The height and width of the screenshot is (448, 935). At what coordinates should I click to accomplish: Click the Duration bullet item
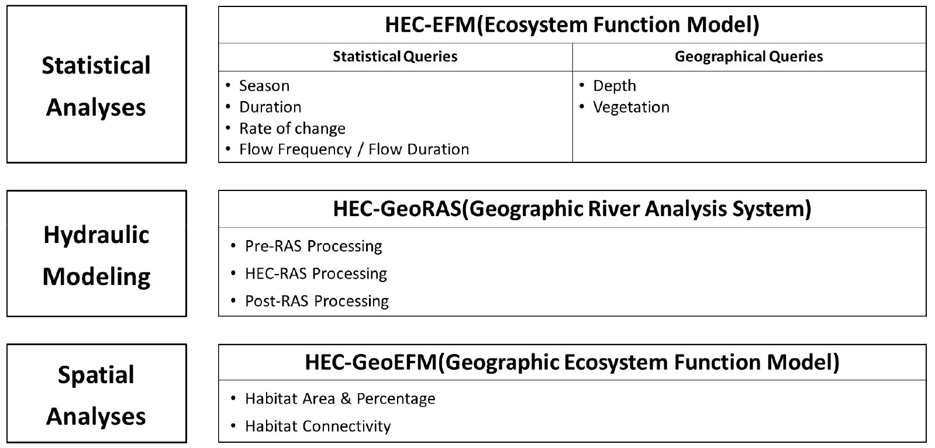coord(270,107)
